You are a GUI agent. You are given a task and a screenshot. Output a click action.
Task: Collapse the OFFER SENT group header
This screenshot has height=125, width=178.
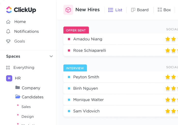pyautogui.click(x=76, y=30)
